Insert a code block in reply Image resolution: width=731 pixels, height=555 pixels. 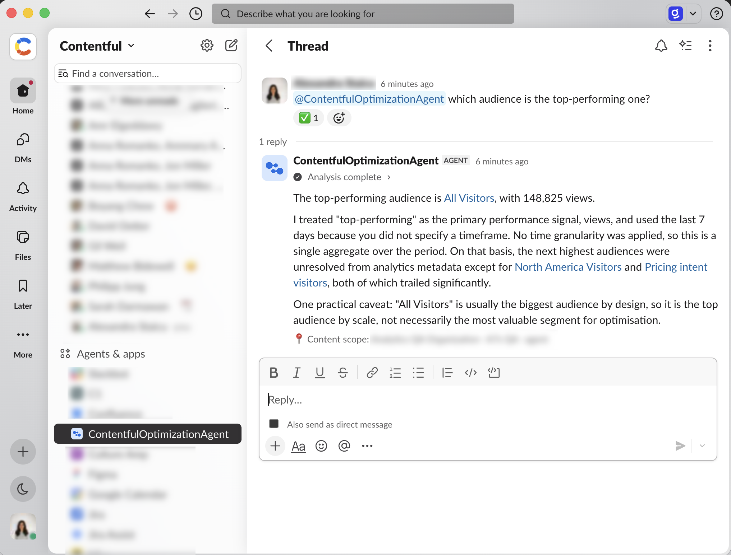coord(494,373)
